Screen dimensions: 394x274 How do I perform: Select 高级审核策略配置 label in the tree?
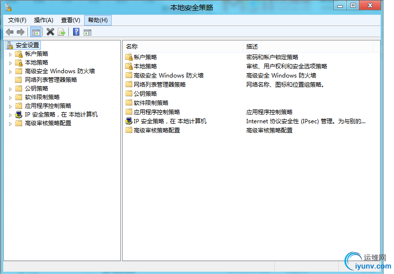48,123
